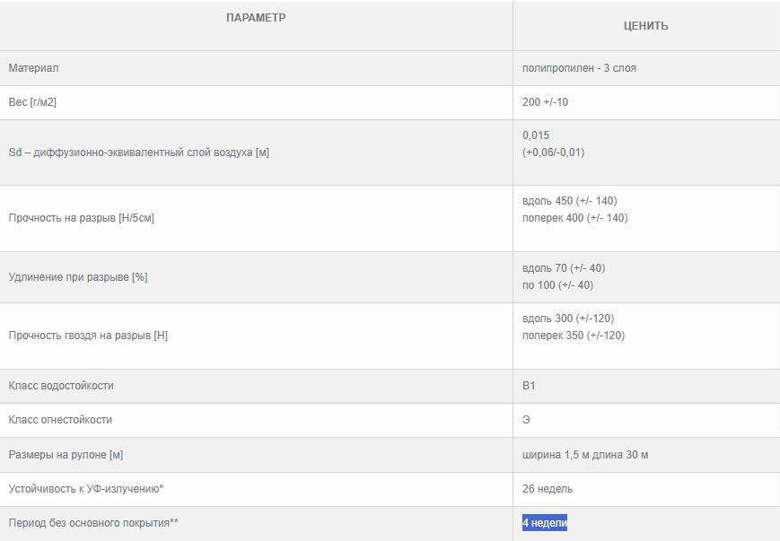Click the Прочность гвоздя на разрыв label
The height and width of the screenshot is (541, 780).
tap(88, 336)
